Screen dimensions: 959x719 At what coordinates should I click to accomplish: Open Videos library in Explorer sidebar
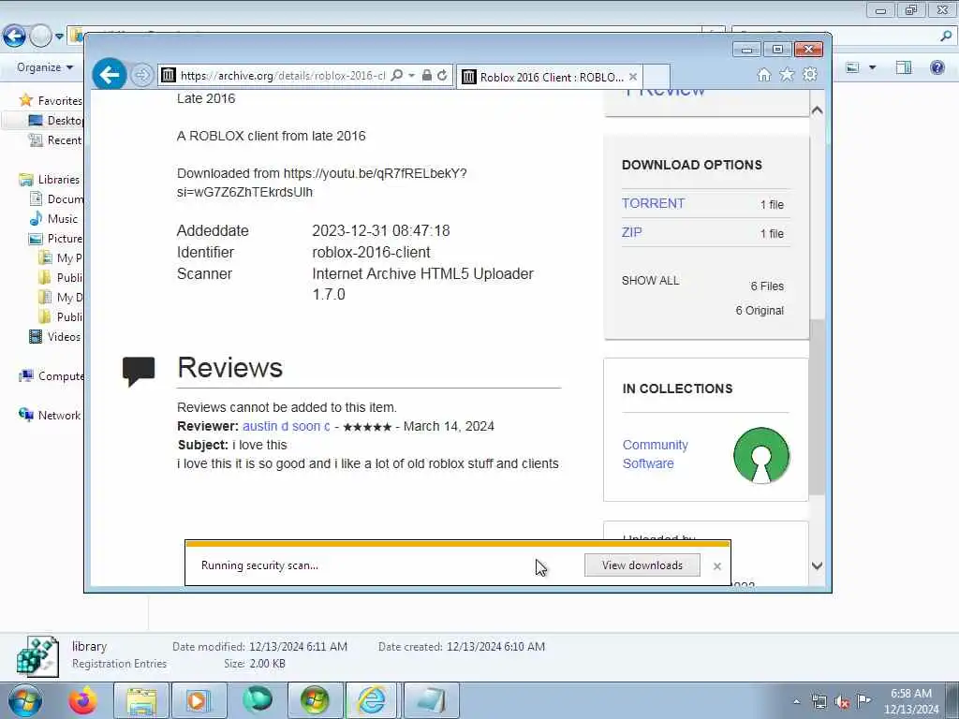55,336
